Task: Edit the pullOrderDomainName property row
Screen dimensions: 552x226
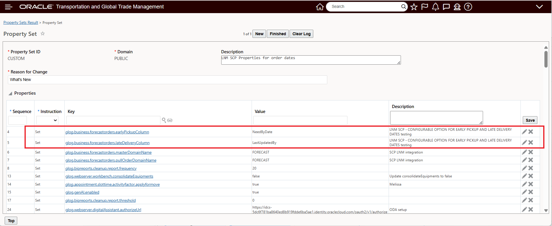Action: point(525,160)
